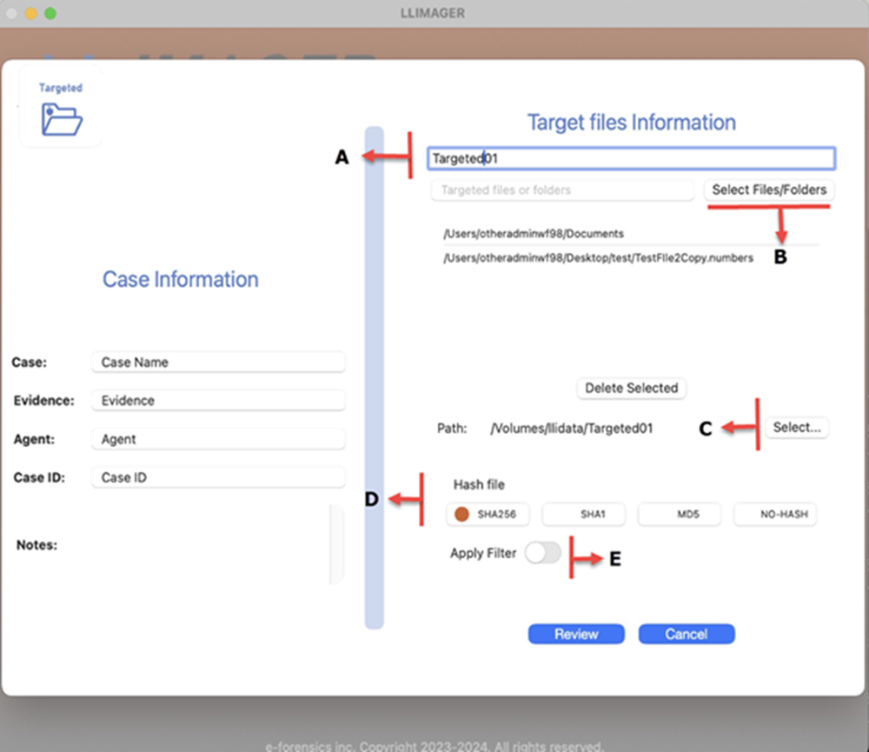Select the /Users/otheradminwf98/Documents list entry

coord(534,234)
